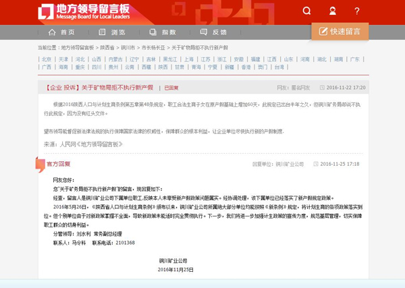Select 云南 province link
Viewport: 405px width, 288px height.
pos(130,67)
